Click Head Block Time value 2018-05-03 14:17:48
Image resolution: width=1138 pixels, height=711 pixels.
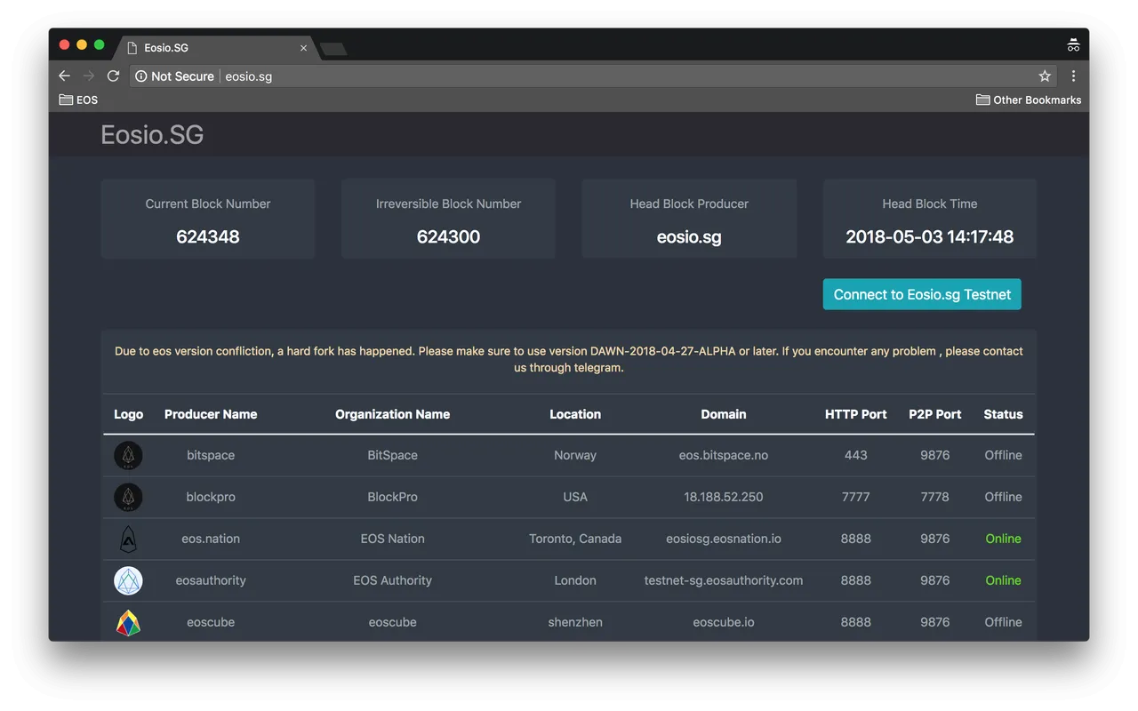tap(929, 236)
